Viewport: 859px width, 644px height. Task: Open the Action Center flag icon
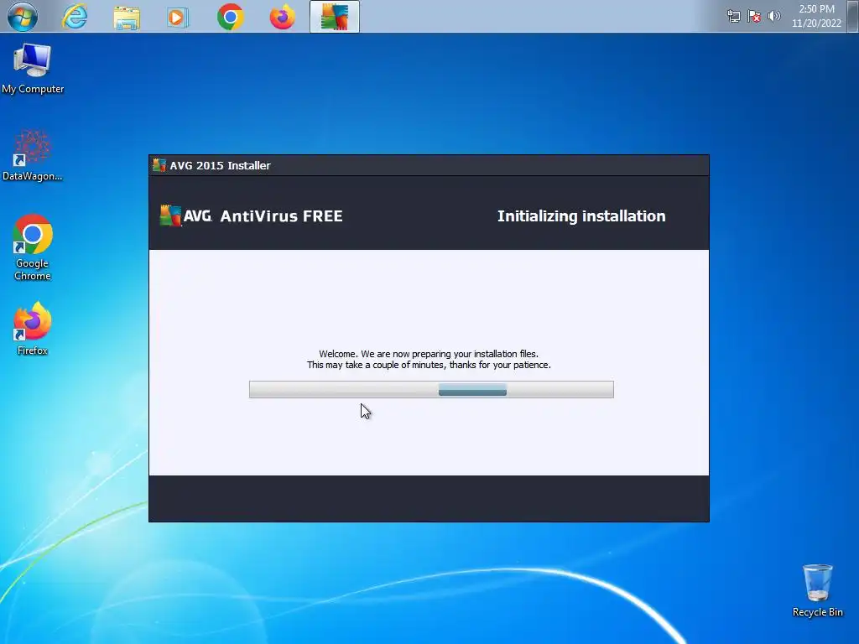(754, 17)
